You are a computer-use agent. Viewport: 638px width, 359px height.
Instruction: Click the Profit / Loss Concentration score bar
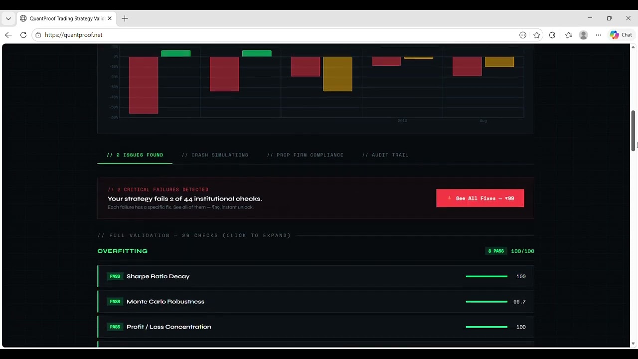486,327
